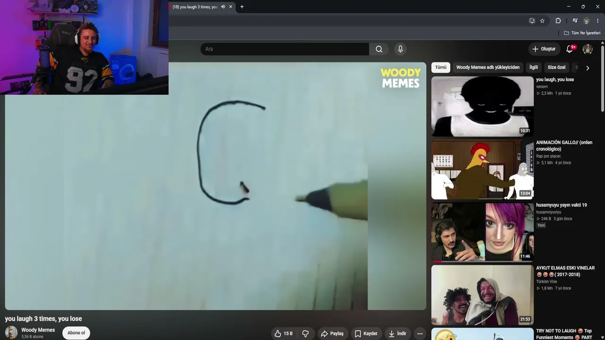605x340 pixels.
Task: Click the 'venom' channel name
Action: click(x=542, y=87)
